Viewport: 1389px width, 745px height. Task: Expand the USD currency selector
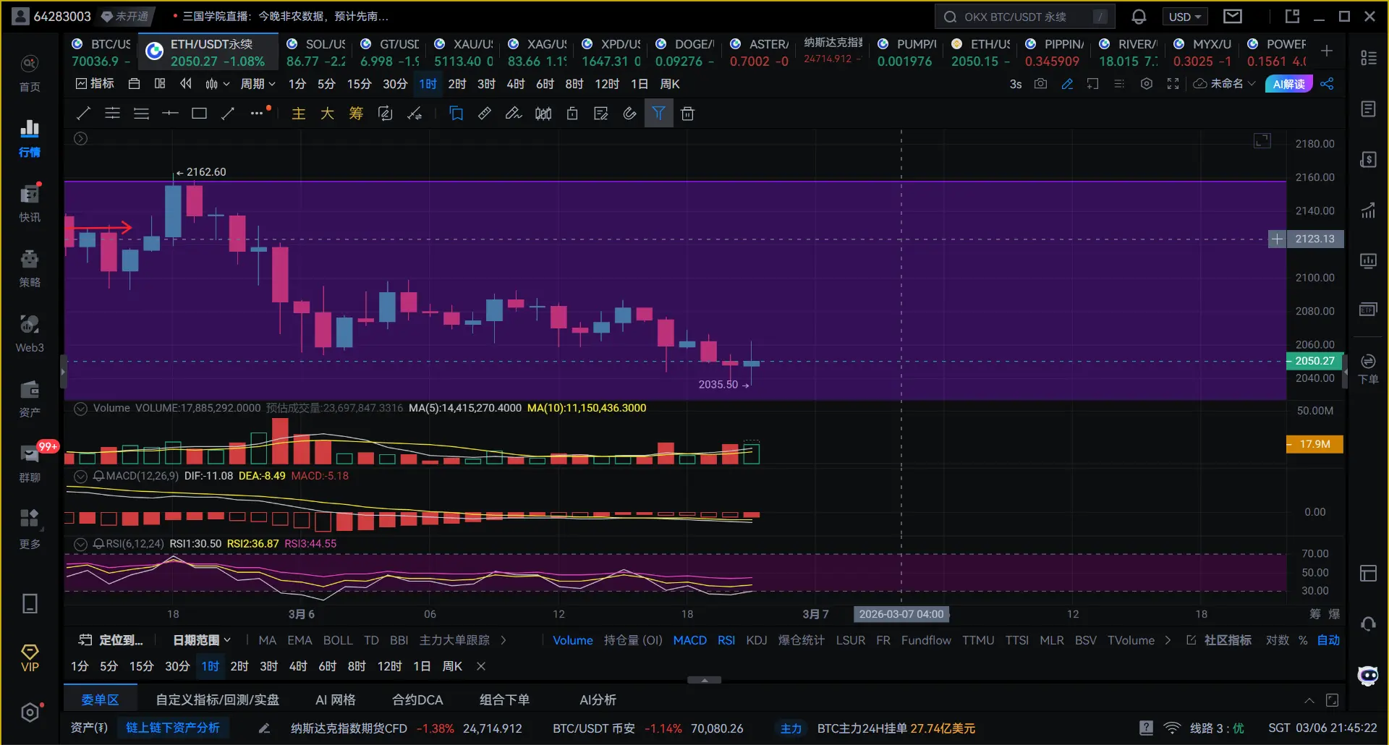tap(1184, 17)
